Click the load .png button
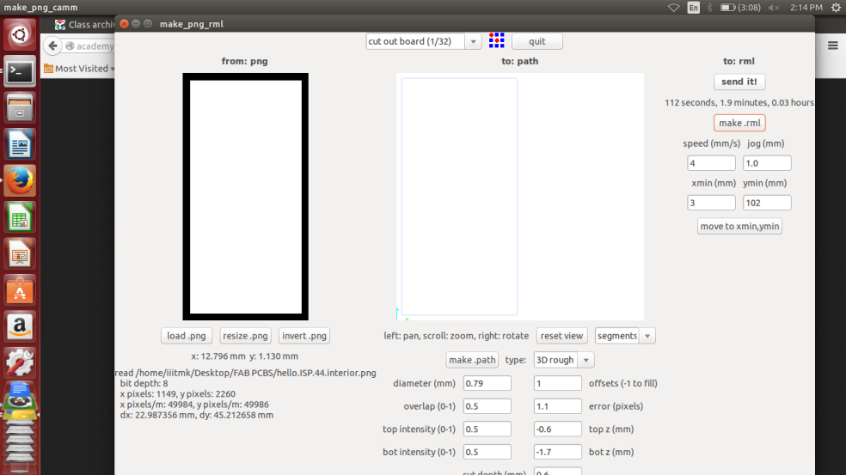The width and height of the screenshot is (846, 475). tap(187, 336)
